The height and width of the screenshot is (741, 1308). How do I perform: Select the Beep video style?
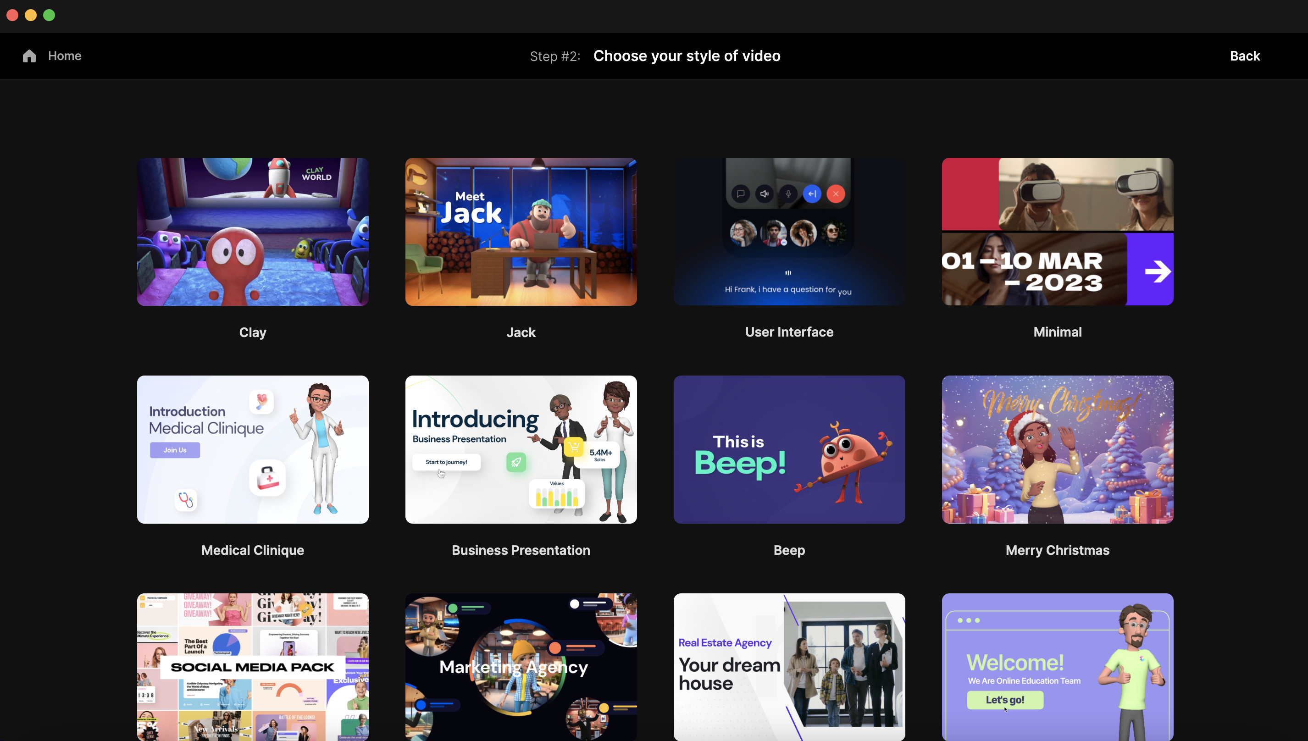pos(789,449)
